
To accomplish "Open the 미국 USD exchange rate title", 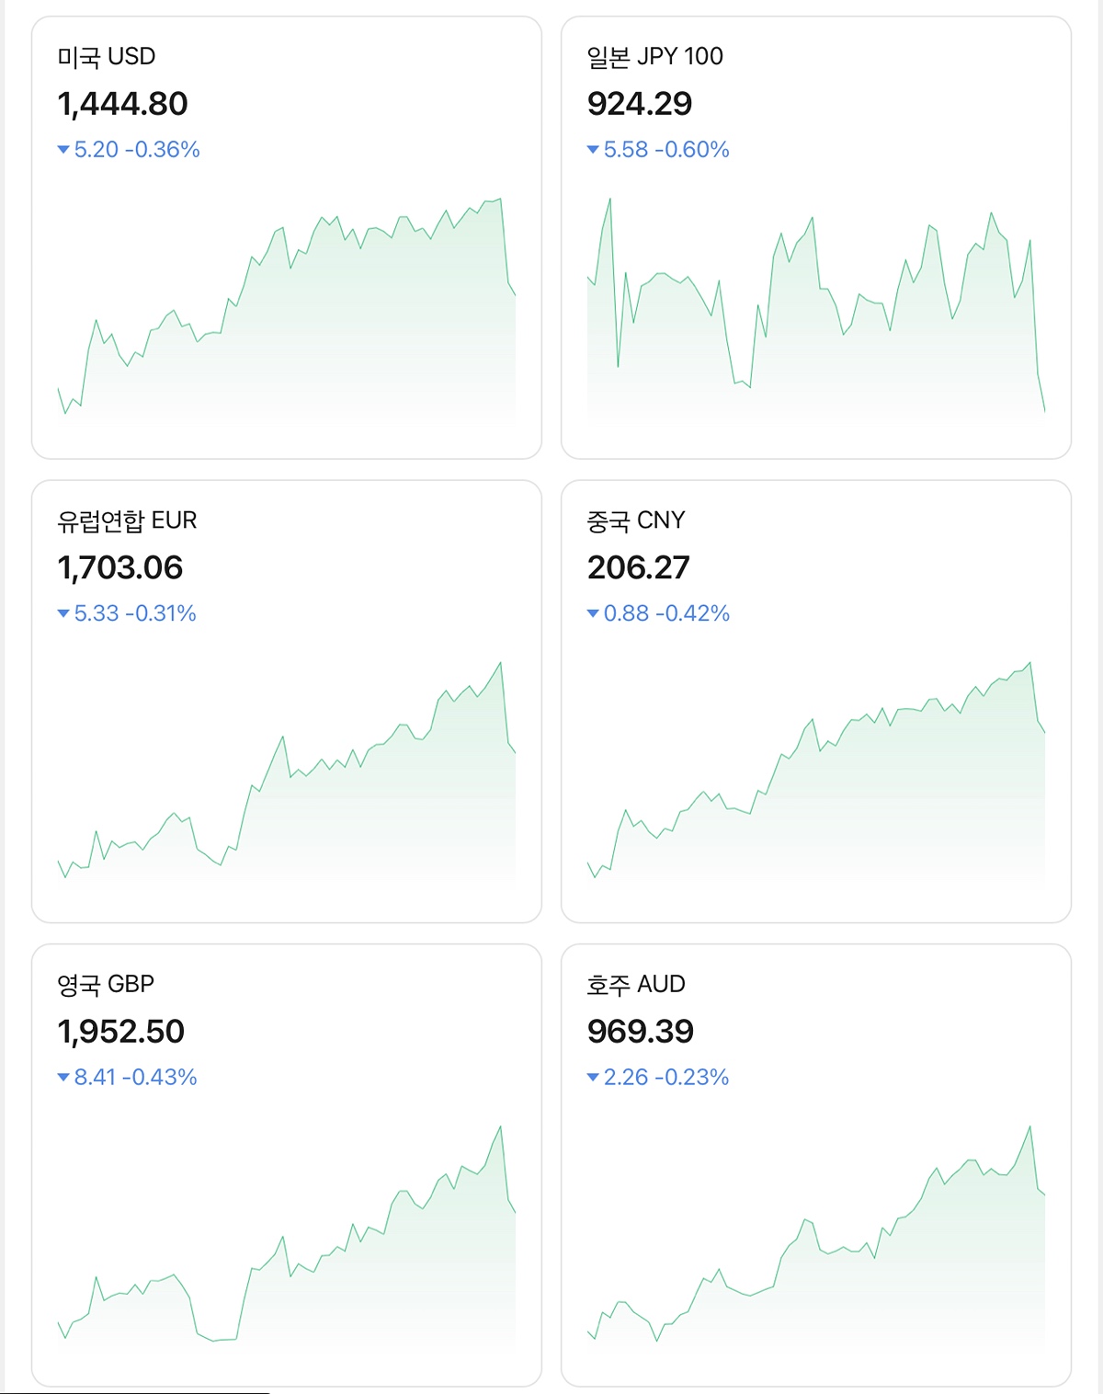I will point(107,57).
